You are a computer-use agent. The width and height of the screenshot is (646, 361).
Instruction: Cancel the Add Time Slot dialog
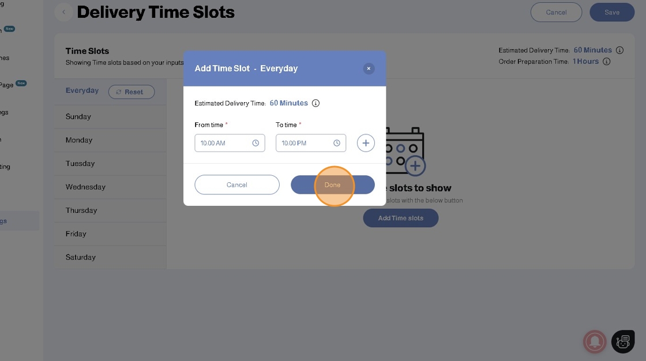pos(237,185)
